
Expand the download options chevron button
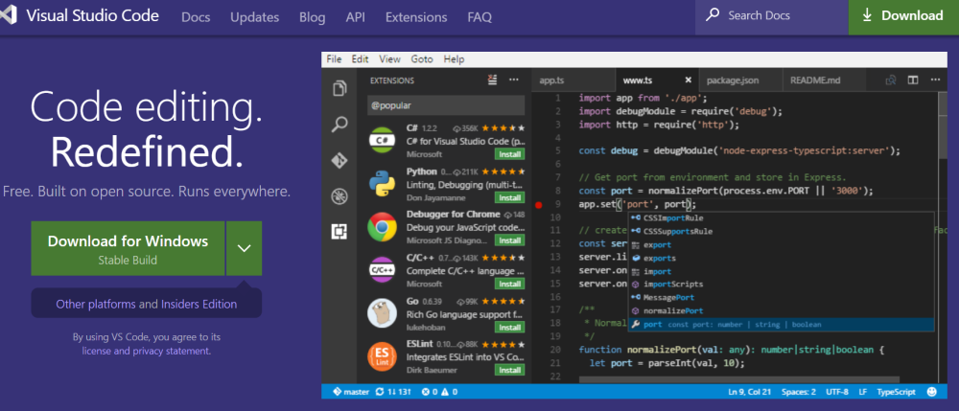pos(244,248)
